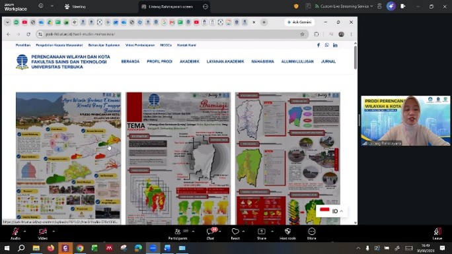Open Firefox from the taskbar

coord(51,248)
